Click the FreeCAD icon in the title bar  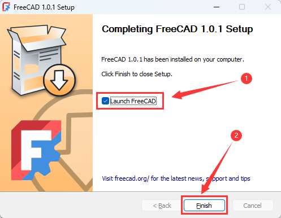(x=6, y=7)
